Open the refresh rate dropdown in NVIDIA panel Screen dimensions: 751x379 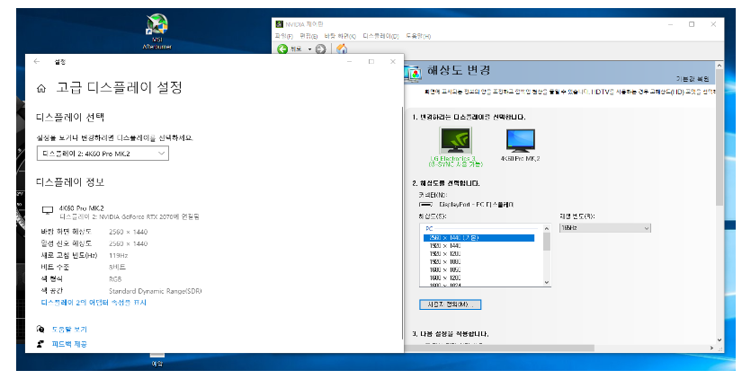605,228
